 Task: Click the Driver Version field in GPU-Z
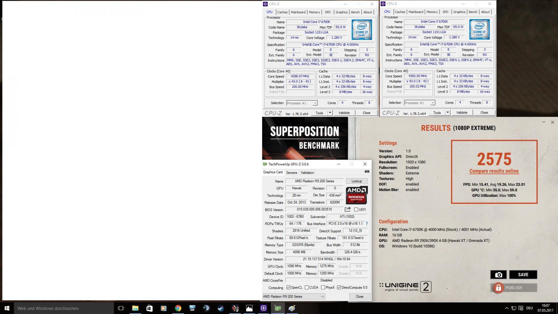point(327,259)
